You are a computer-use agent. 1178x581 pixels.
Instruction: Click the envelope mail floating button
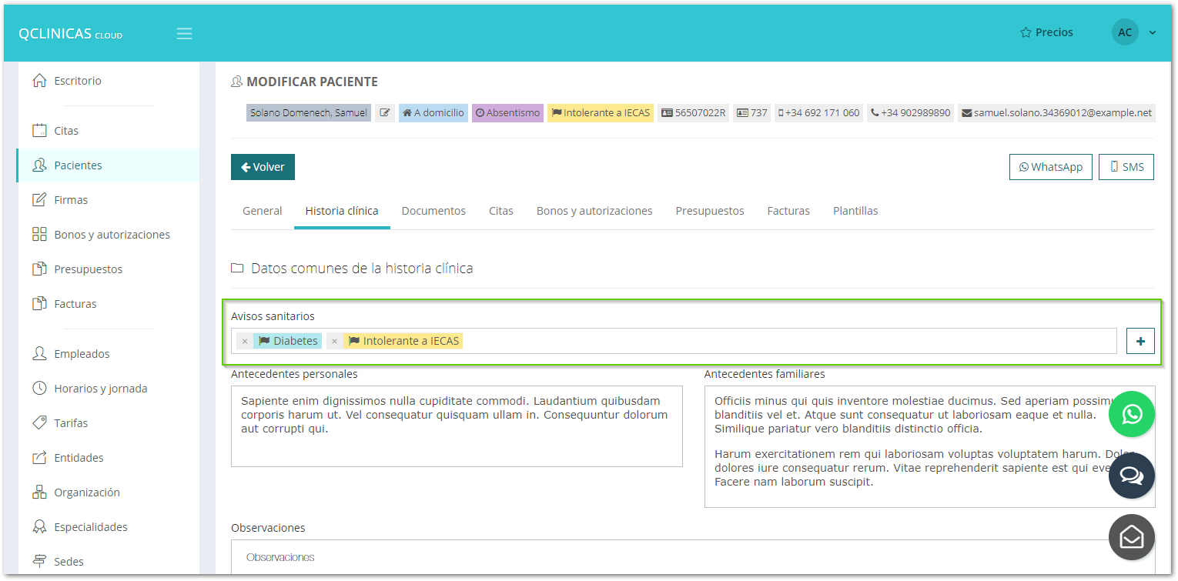(x=1131, y=536)
